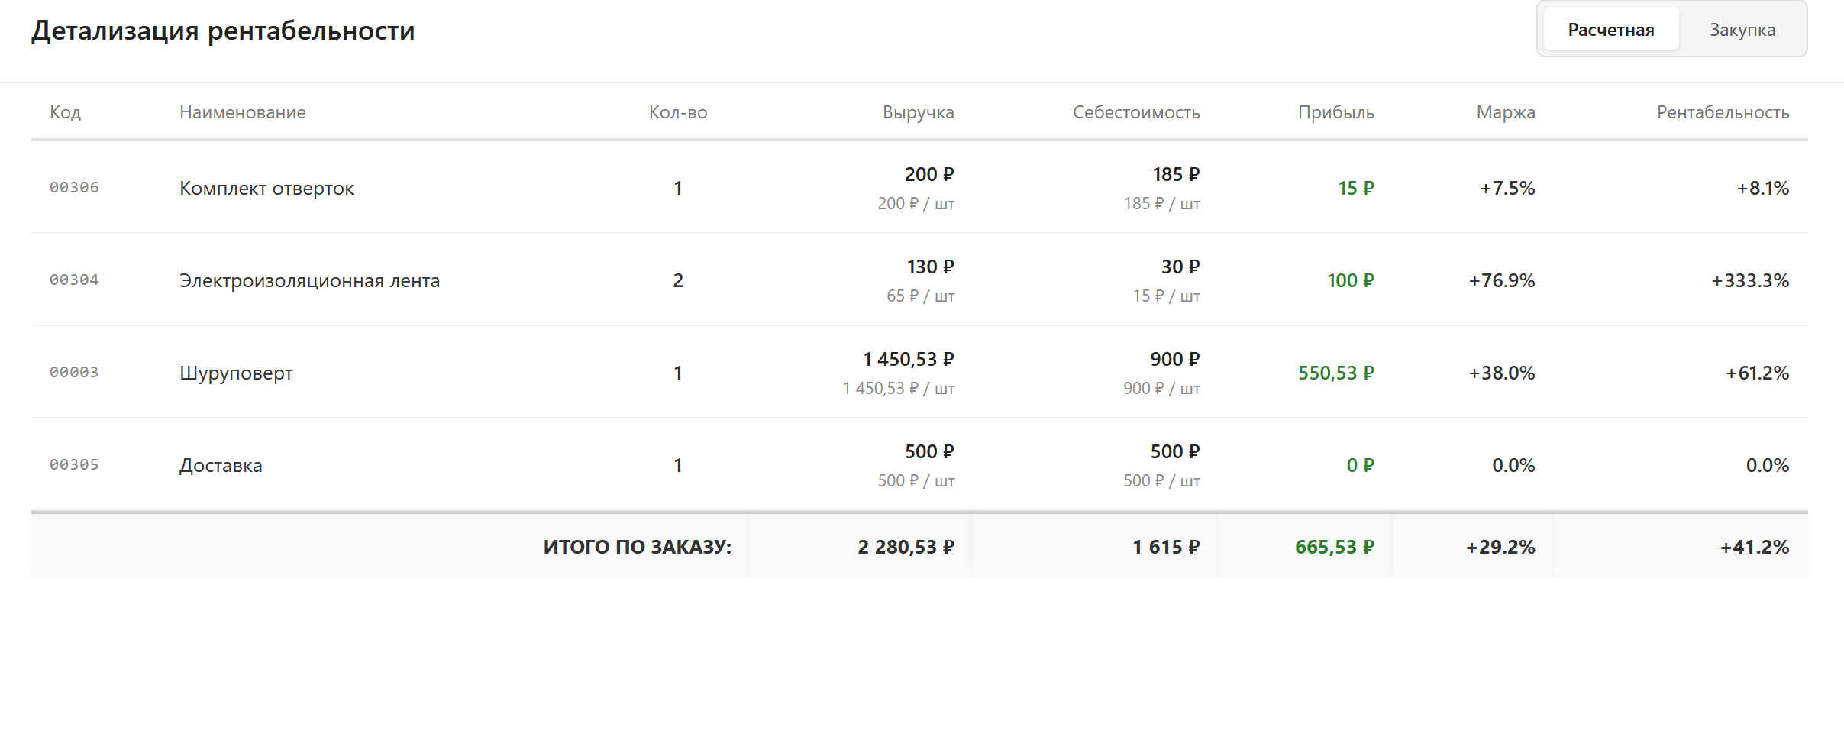Viewport: 1844px width, 740px height.
Task: Select the Шуруповерт row name
Action: (236, 373)
